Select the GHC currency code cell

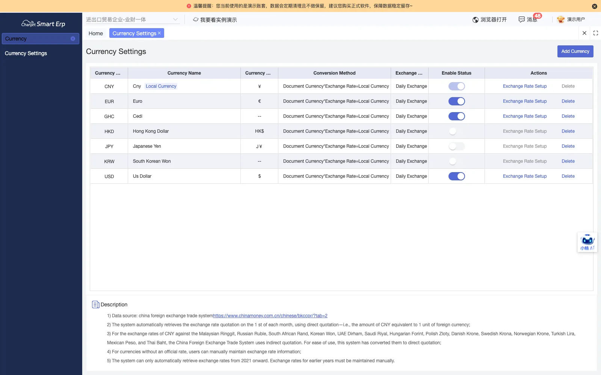pos(109,116)
